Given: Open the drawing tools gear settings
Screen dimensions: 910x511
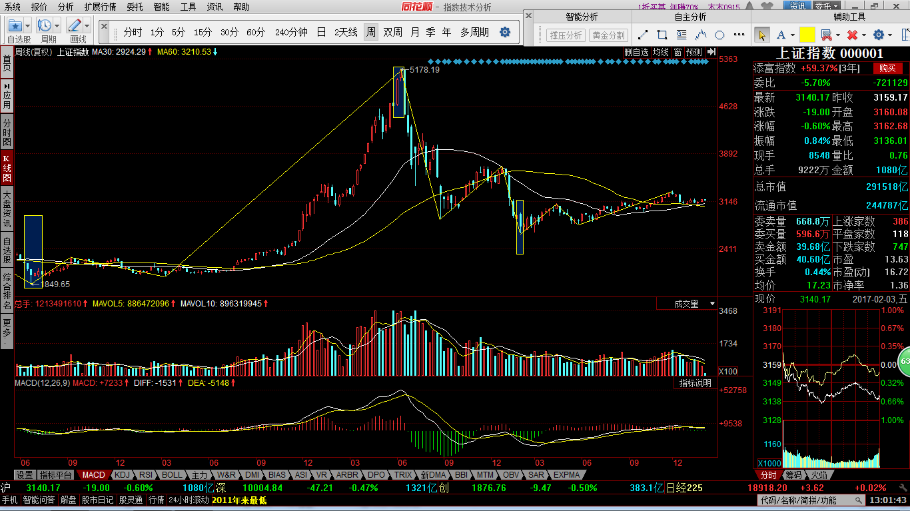Looking at the screenshot, I should (x=879, y=35).
